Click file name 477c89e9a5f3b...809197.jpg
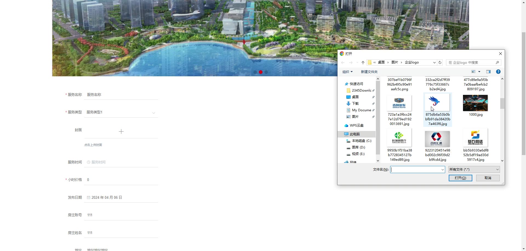The image size is (526, 251). coord(476,84)
